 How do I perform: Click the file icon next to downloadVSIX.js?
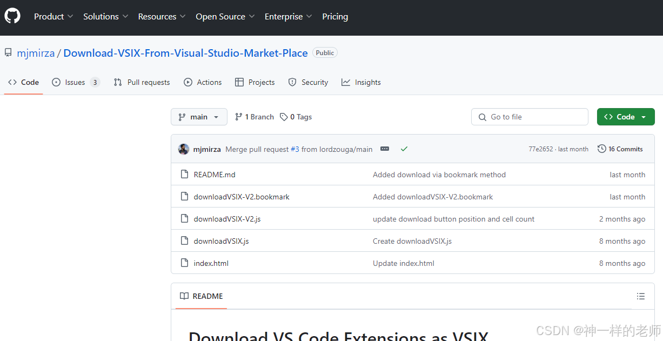click(184, 241)
